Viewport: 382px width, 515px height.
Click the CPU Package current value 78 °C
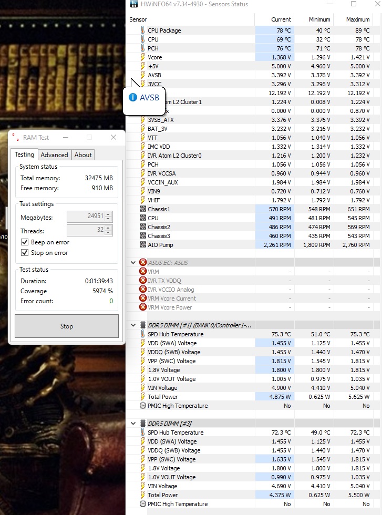coord(284,30)
